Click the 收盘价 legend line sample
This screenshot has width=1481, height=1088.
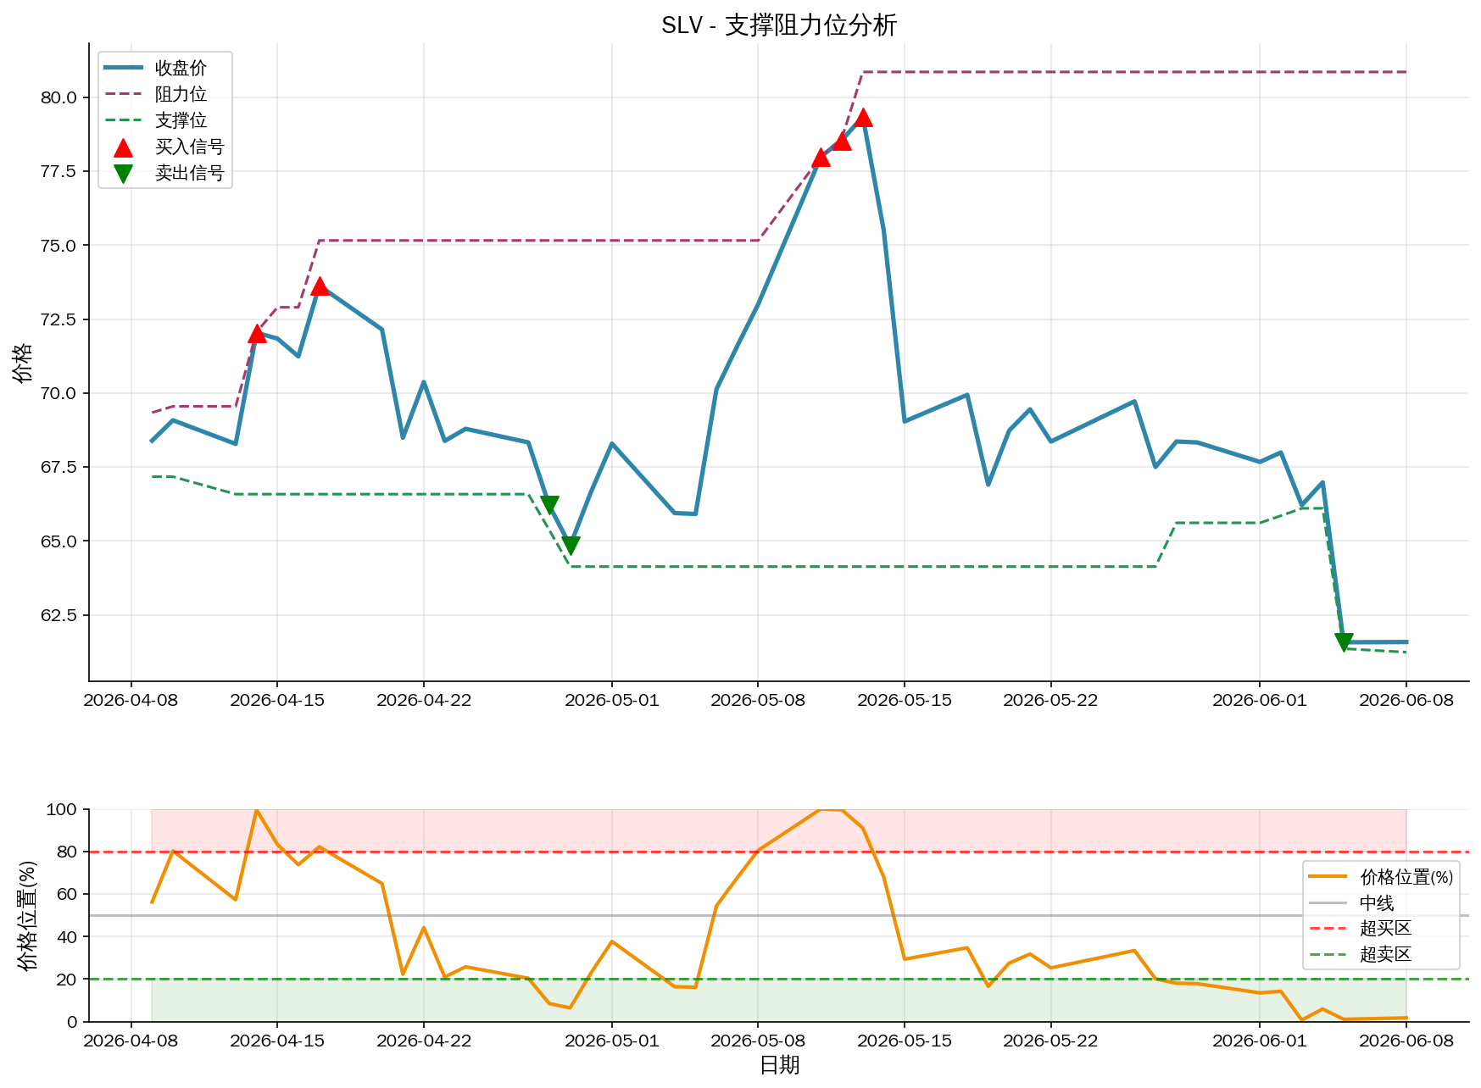(123, 68)
